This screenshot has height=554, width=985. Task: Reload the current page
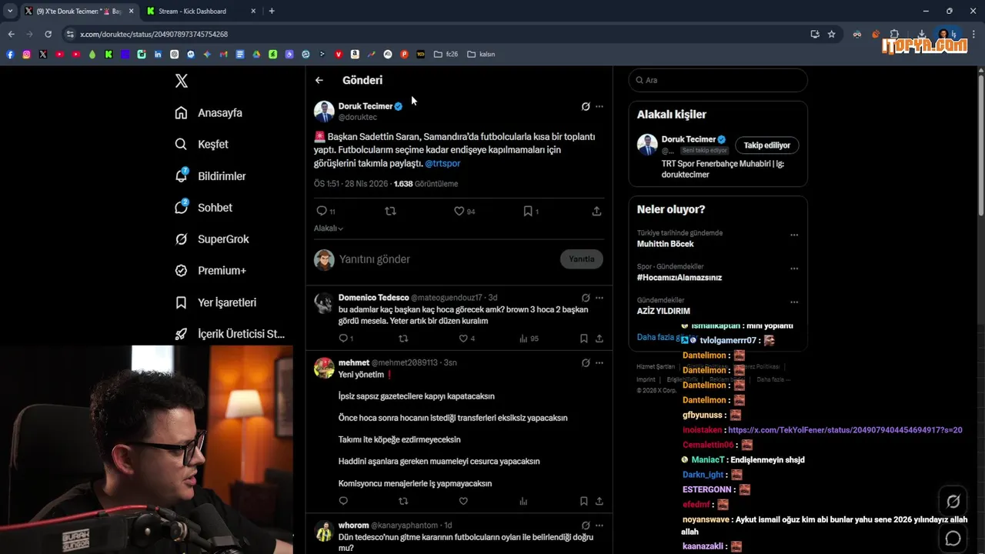click(x=48, y=34)
